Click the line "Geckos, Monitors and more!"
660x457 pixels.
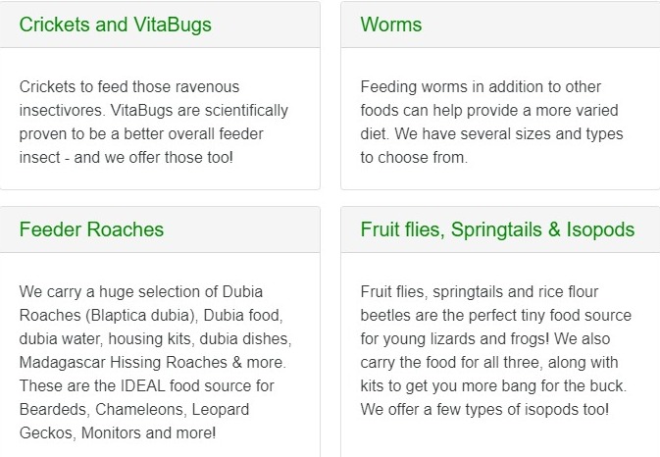pyautogui.click(x=118, y=433)
